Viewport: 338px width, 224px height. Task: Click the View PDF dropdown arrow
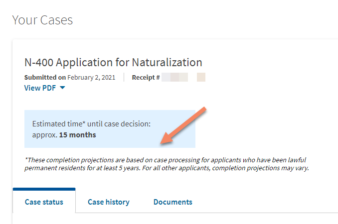[x=62, y=88]
